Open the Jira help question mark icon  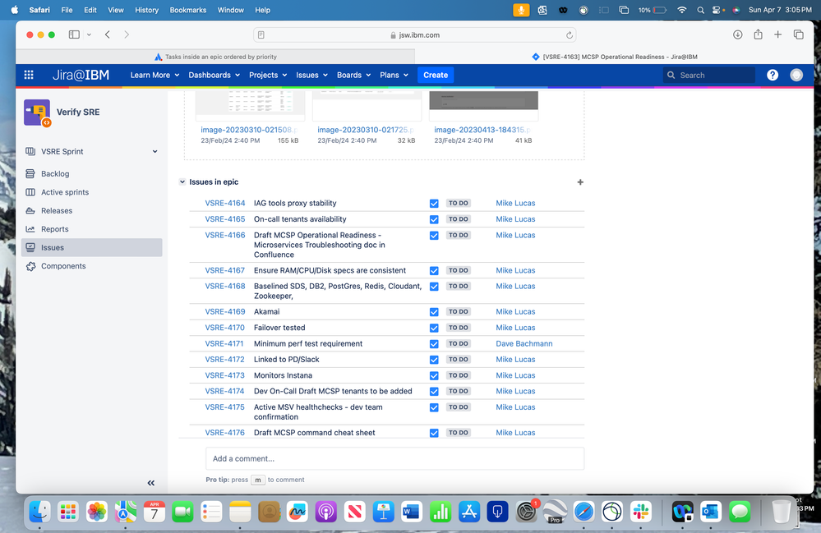(x=773, y=75)
